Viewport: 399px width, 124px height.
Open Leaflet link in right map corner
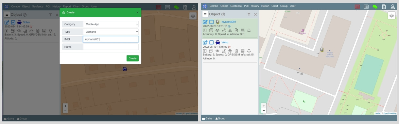(377, 113)
